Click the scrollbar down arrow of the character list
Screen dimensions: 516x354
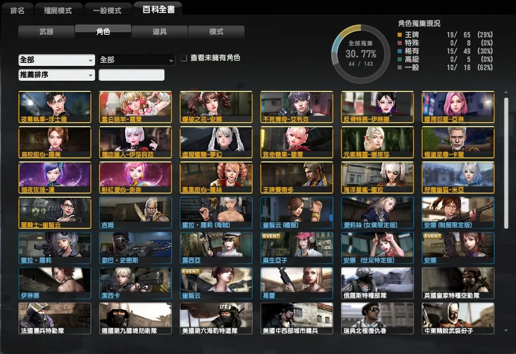(506, 330)
